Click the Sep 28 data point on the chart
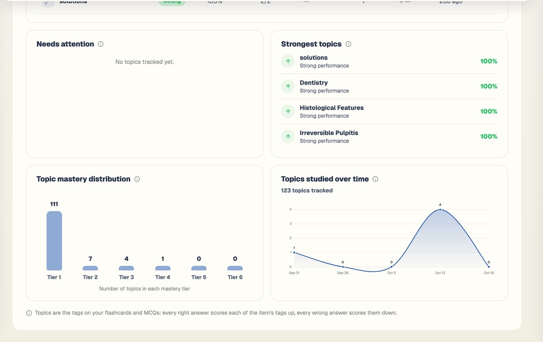 tap(343, 267)
